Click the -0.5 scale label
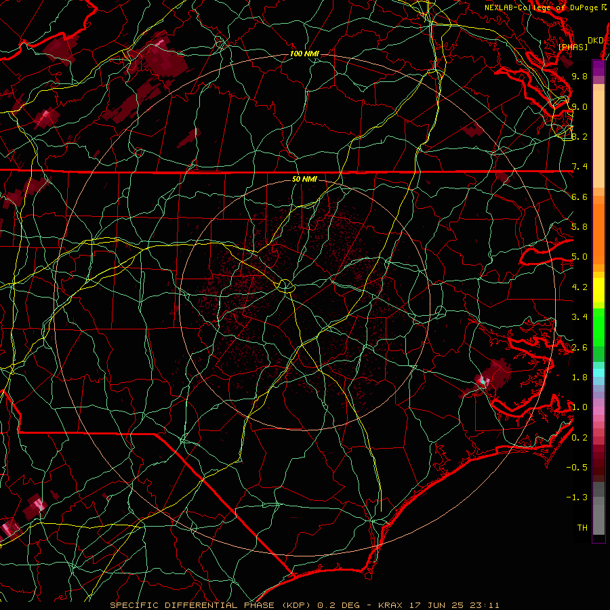Image resolution: width=610 pixels, height=610 pixels. pos(577,468)
